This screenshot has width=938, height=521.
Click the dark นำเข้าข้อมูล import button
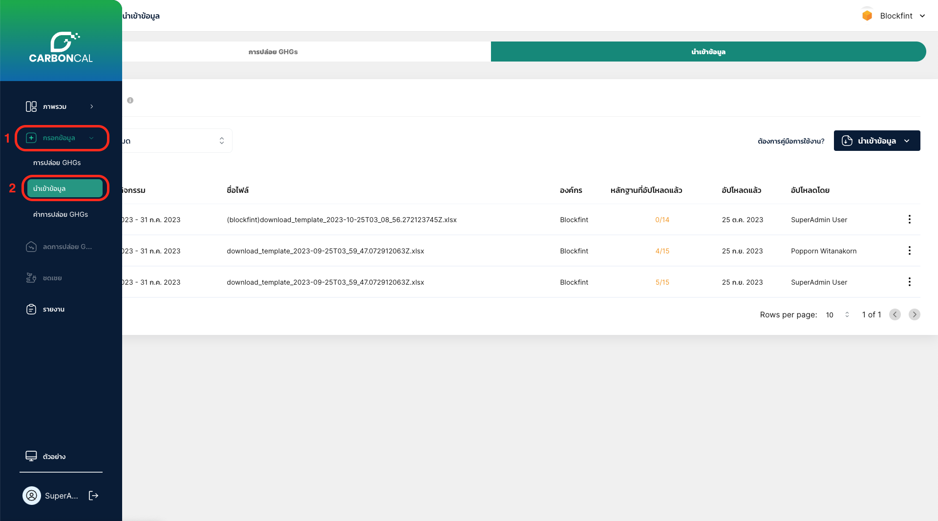click(x=876, y=141)
